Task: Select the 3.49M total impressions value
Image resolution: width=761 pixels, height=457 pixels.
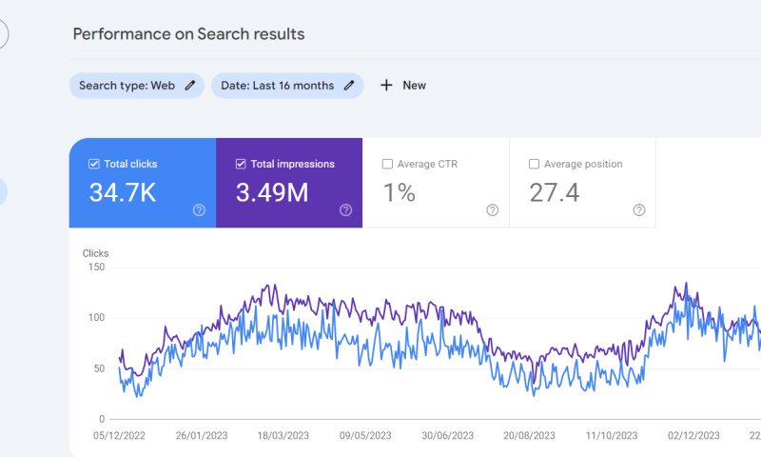Action: (272, 193)
